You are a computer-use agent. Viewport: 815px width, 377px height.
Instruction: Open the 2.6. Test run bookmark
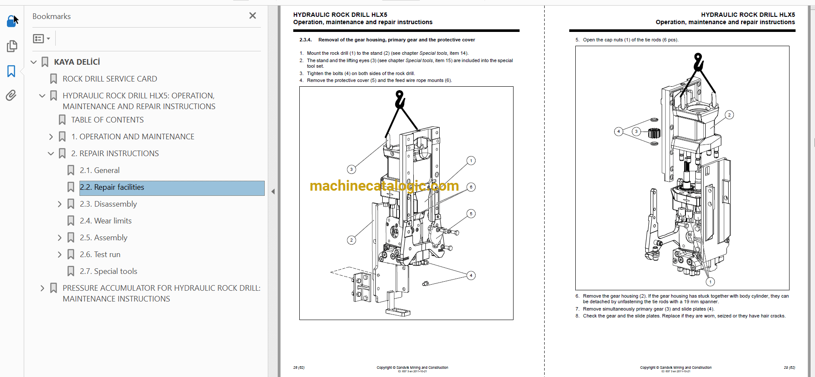point(100,254)
